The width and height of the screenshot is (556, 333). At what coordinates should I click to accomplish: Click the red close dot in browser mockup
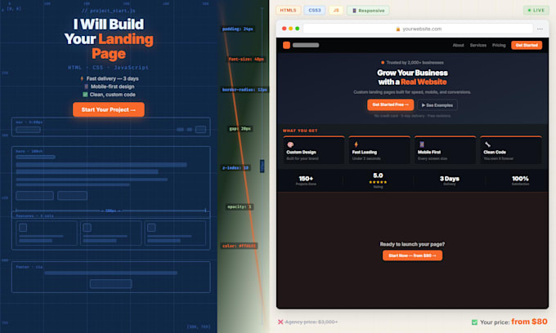284,29
